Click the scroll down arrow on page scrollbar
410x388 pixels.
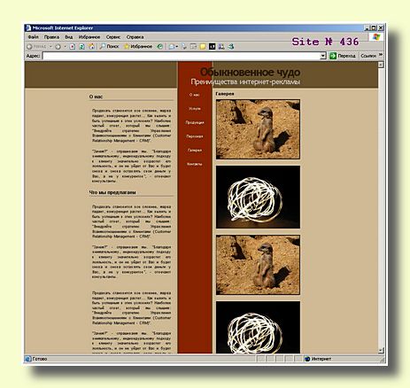(x=381, y=350)
